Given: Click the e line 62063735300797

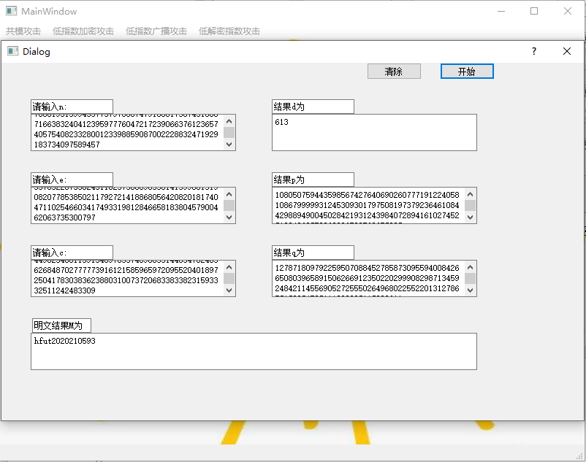Looking at the screenshot, I should tap(64, 217).
